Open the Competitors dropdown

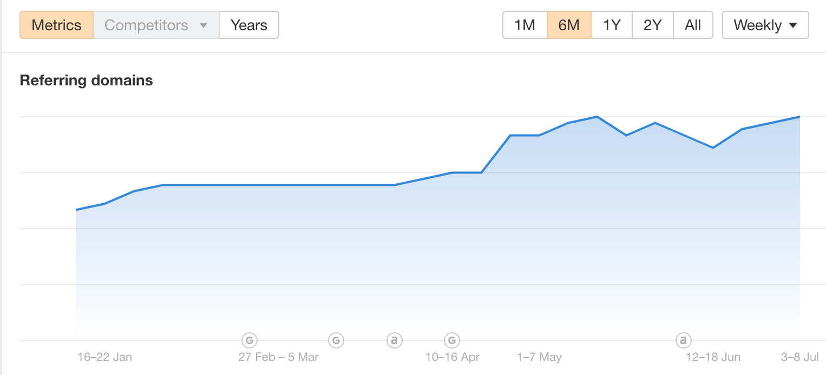coord(156,25)
